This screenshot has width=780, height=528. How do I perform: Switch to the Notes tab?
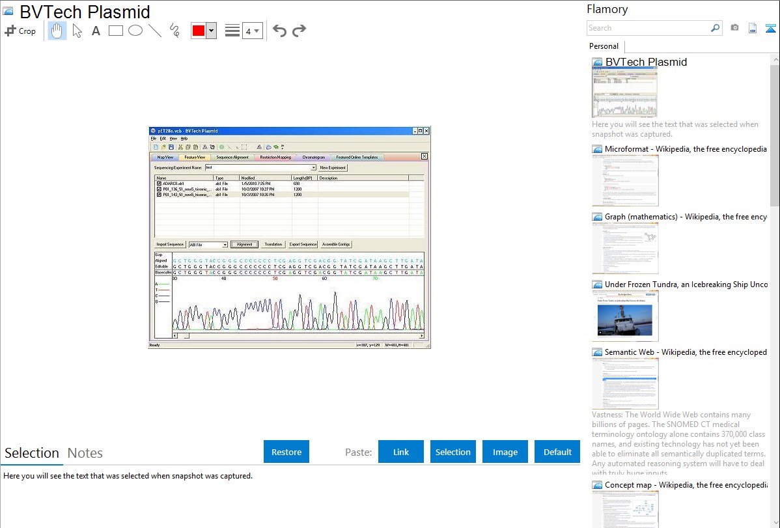(x=85, y=453)
